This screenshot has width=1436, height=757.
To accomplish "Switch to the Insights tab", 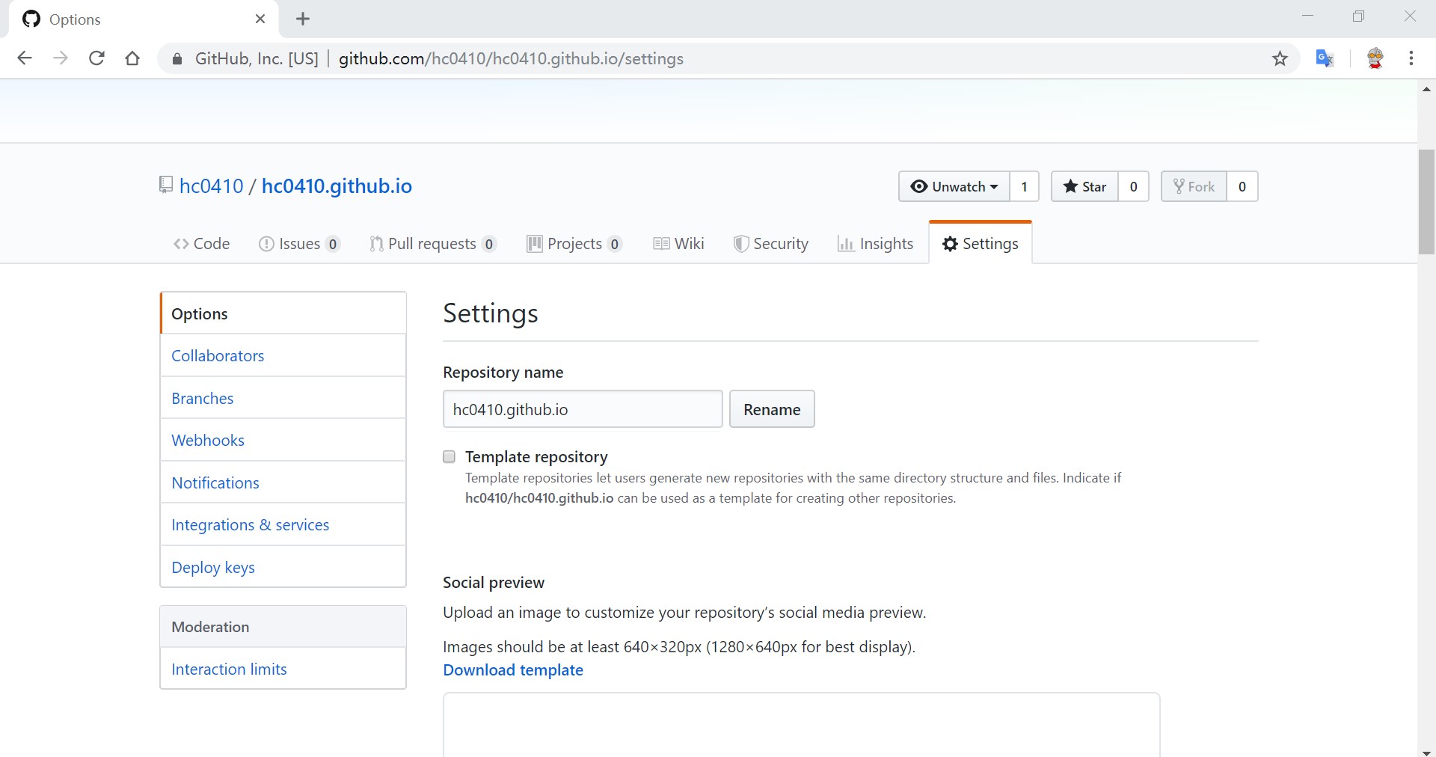I will point(876,244).
